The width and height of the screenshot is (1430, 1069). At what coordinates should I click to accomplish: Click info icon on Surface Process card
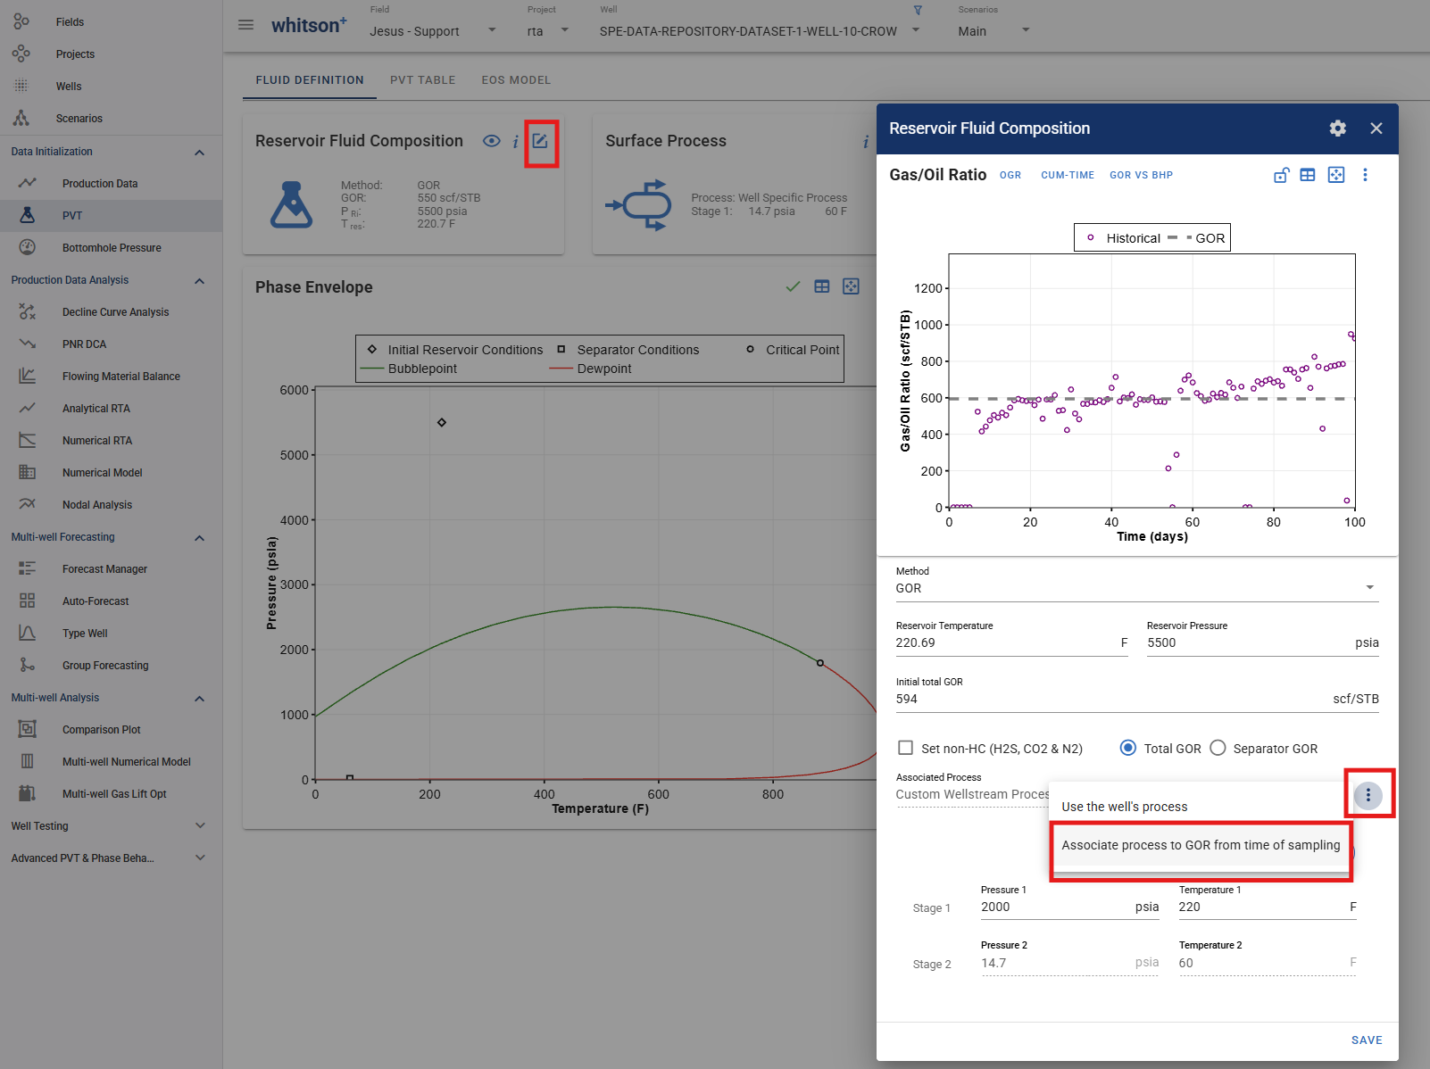[x=866, y=142]
